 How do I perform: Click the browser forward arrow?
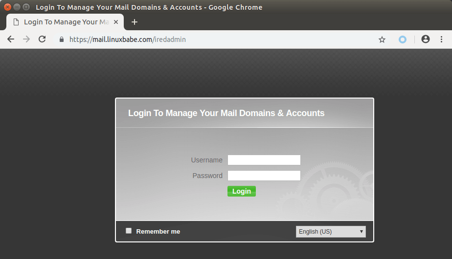coord(26,40)
